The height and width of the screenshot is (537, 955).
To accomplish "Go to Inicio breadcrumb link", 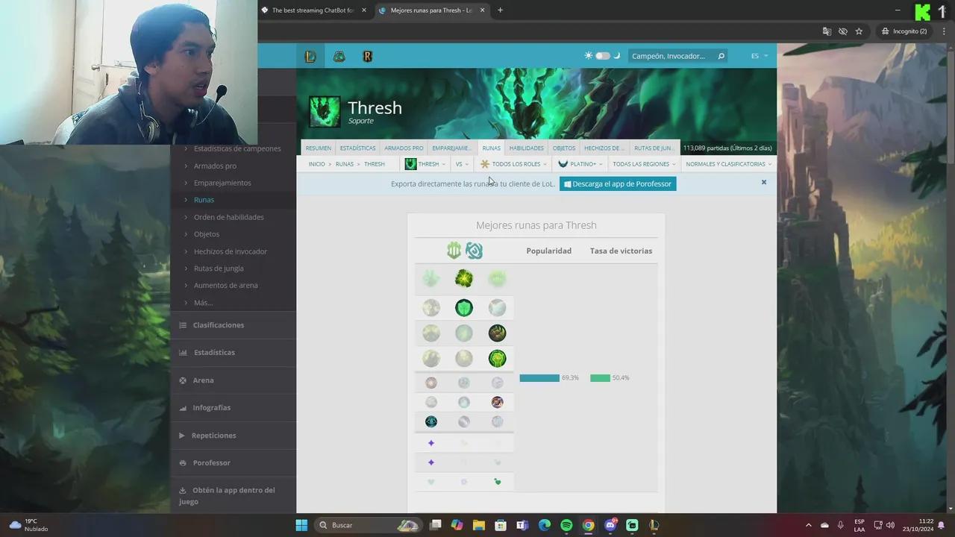I will coord(317,164).
